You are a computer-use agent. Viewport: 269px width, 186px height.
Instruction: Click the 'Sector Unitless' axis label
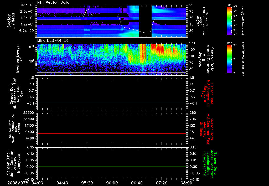pos(11,21)
